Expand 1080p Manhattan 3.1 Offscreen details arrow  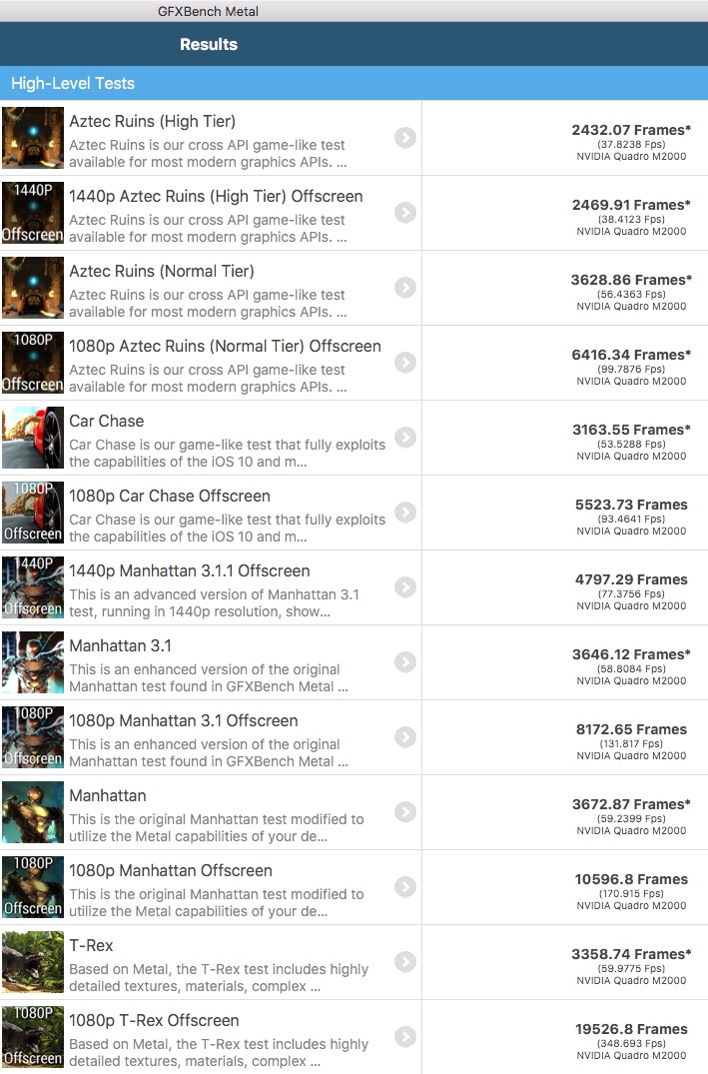405,737
